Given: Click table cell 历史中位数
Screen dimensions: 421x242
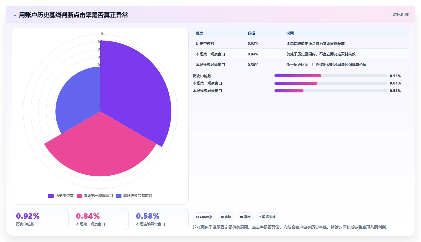Looking at the screenshot, I should tap(205, 44).
